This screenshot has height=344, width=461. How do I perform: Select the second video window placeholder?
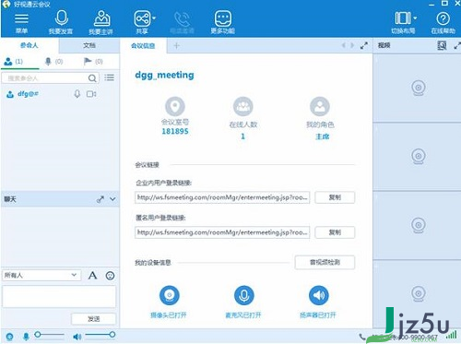tap(417, 157)
